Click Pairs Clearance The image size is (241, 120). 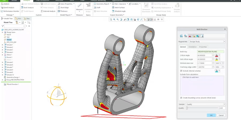pyautogui.click(x=119, y=4)
